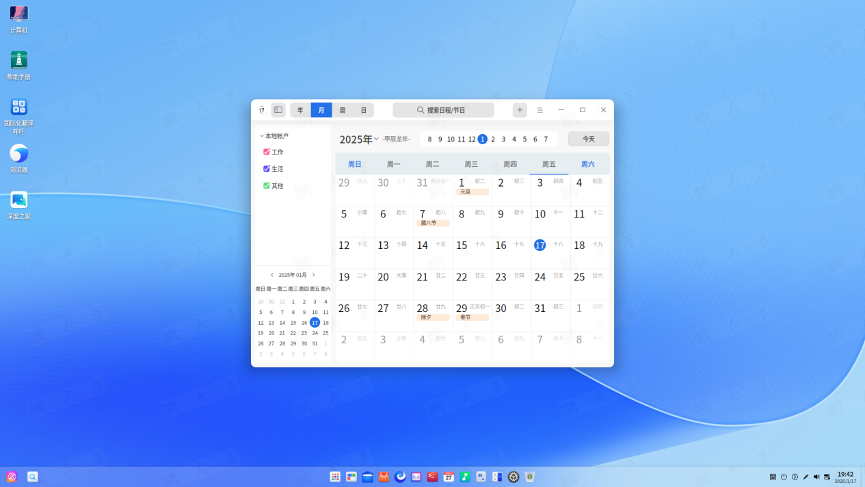Switch to the 周 week view
This screenshot has width=865, height=487.
[x=343, y=110]
